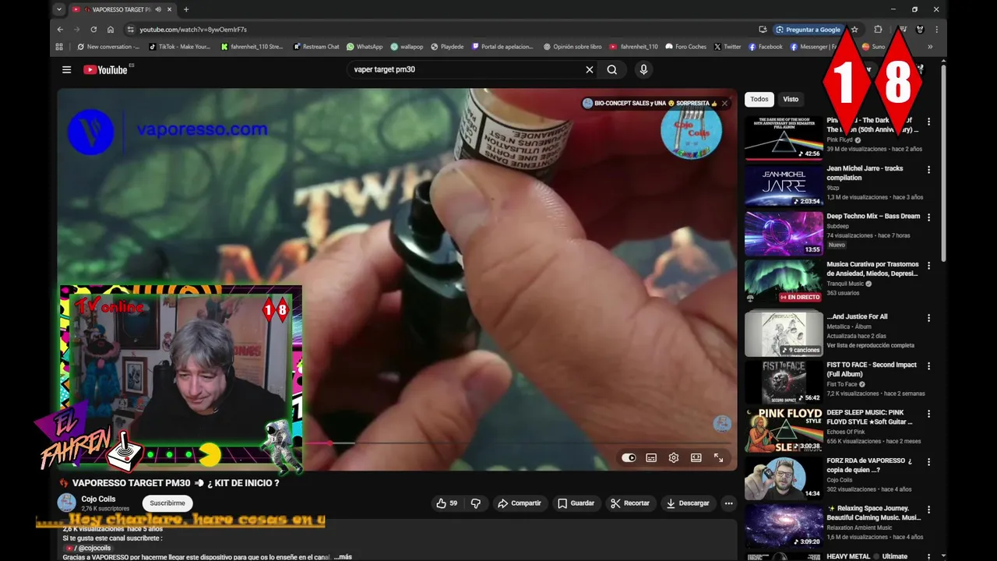Click the youtube.com address bar URL

(x=193, y=30)
